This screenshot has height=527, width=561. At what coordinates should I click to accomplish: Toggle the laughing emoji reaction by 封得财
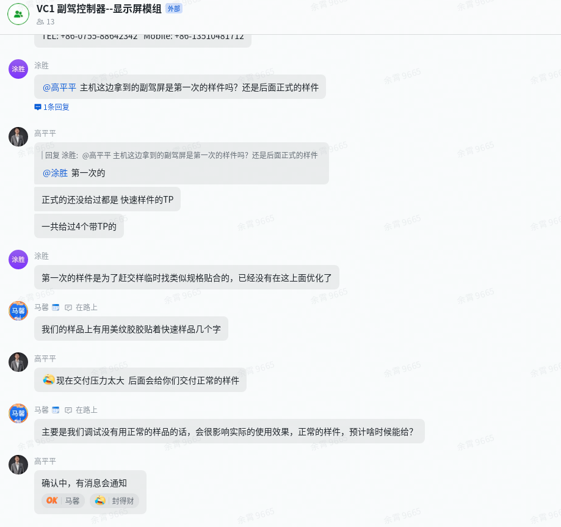pyautogui.click(x=115, y=501)
